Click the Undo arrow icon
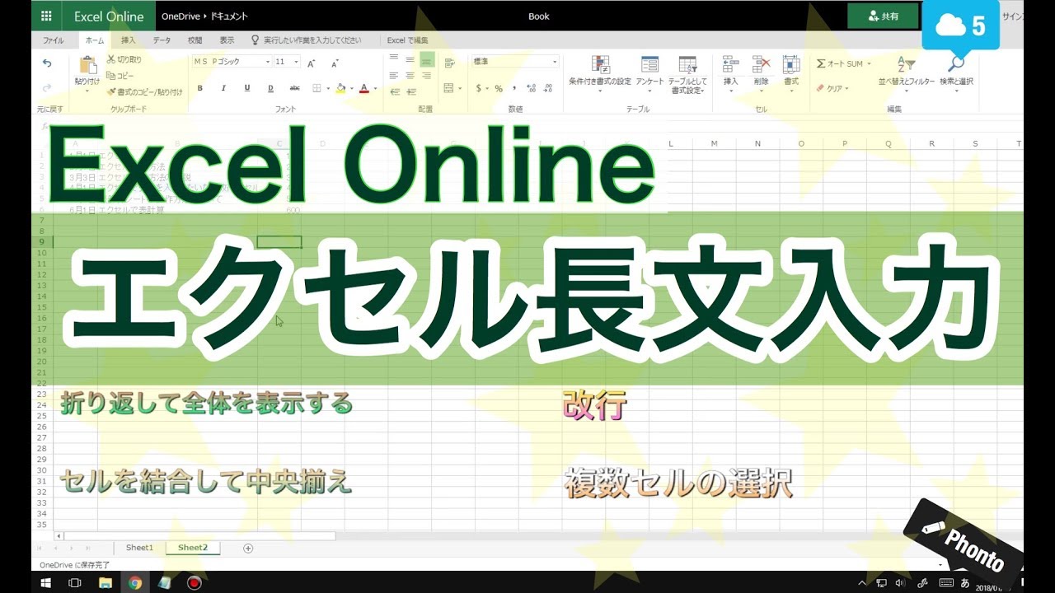Image resolution: width=1055 pixels, height=593 pixels. [47, 63]
